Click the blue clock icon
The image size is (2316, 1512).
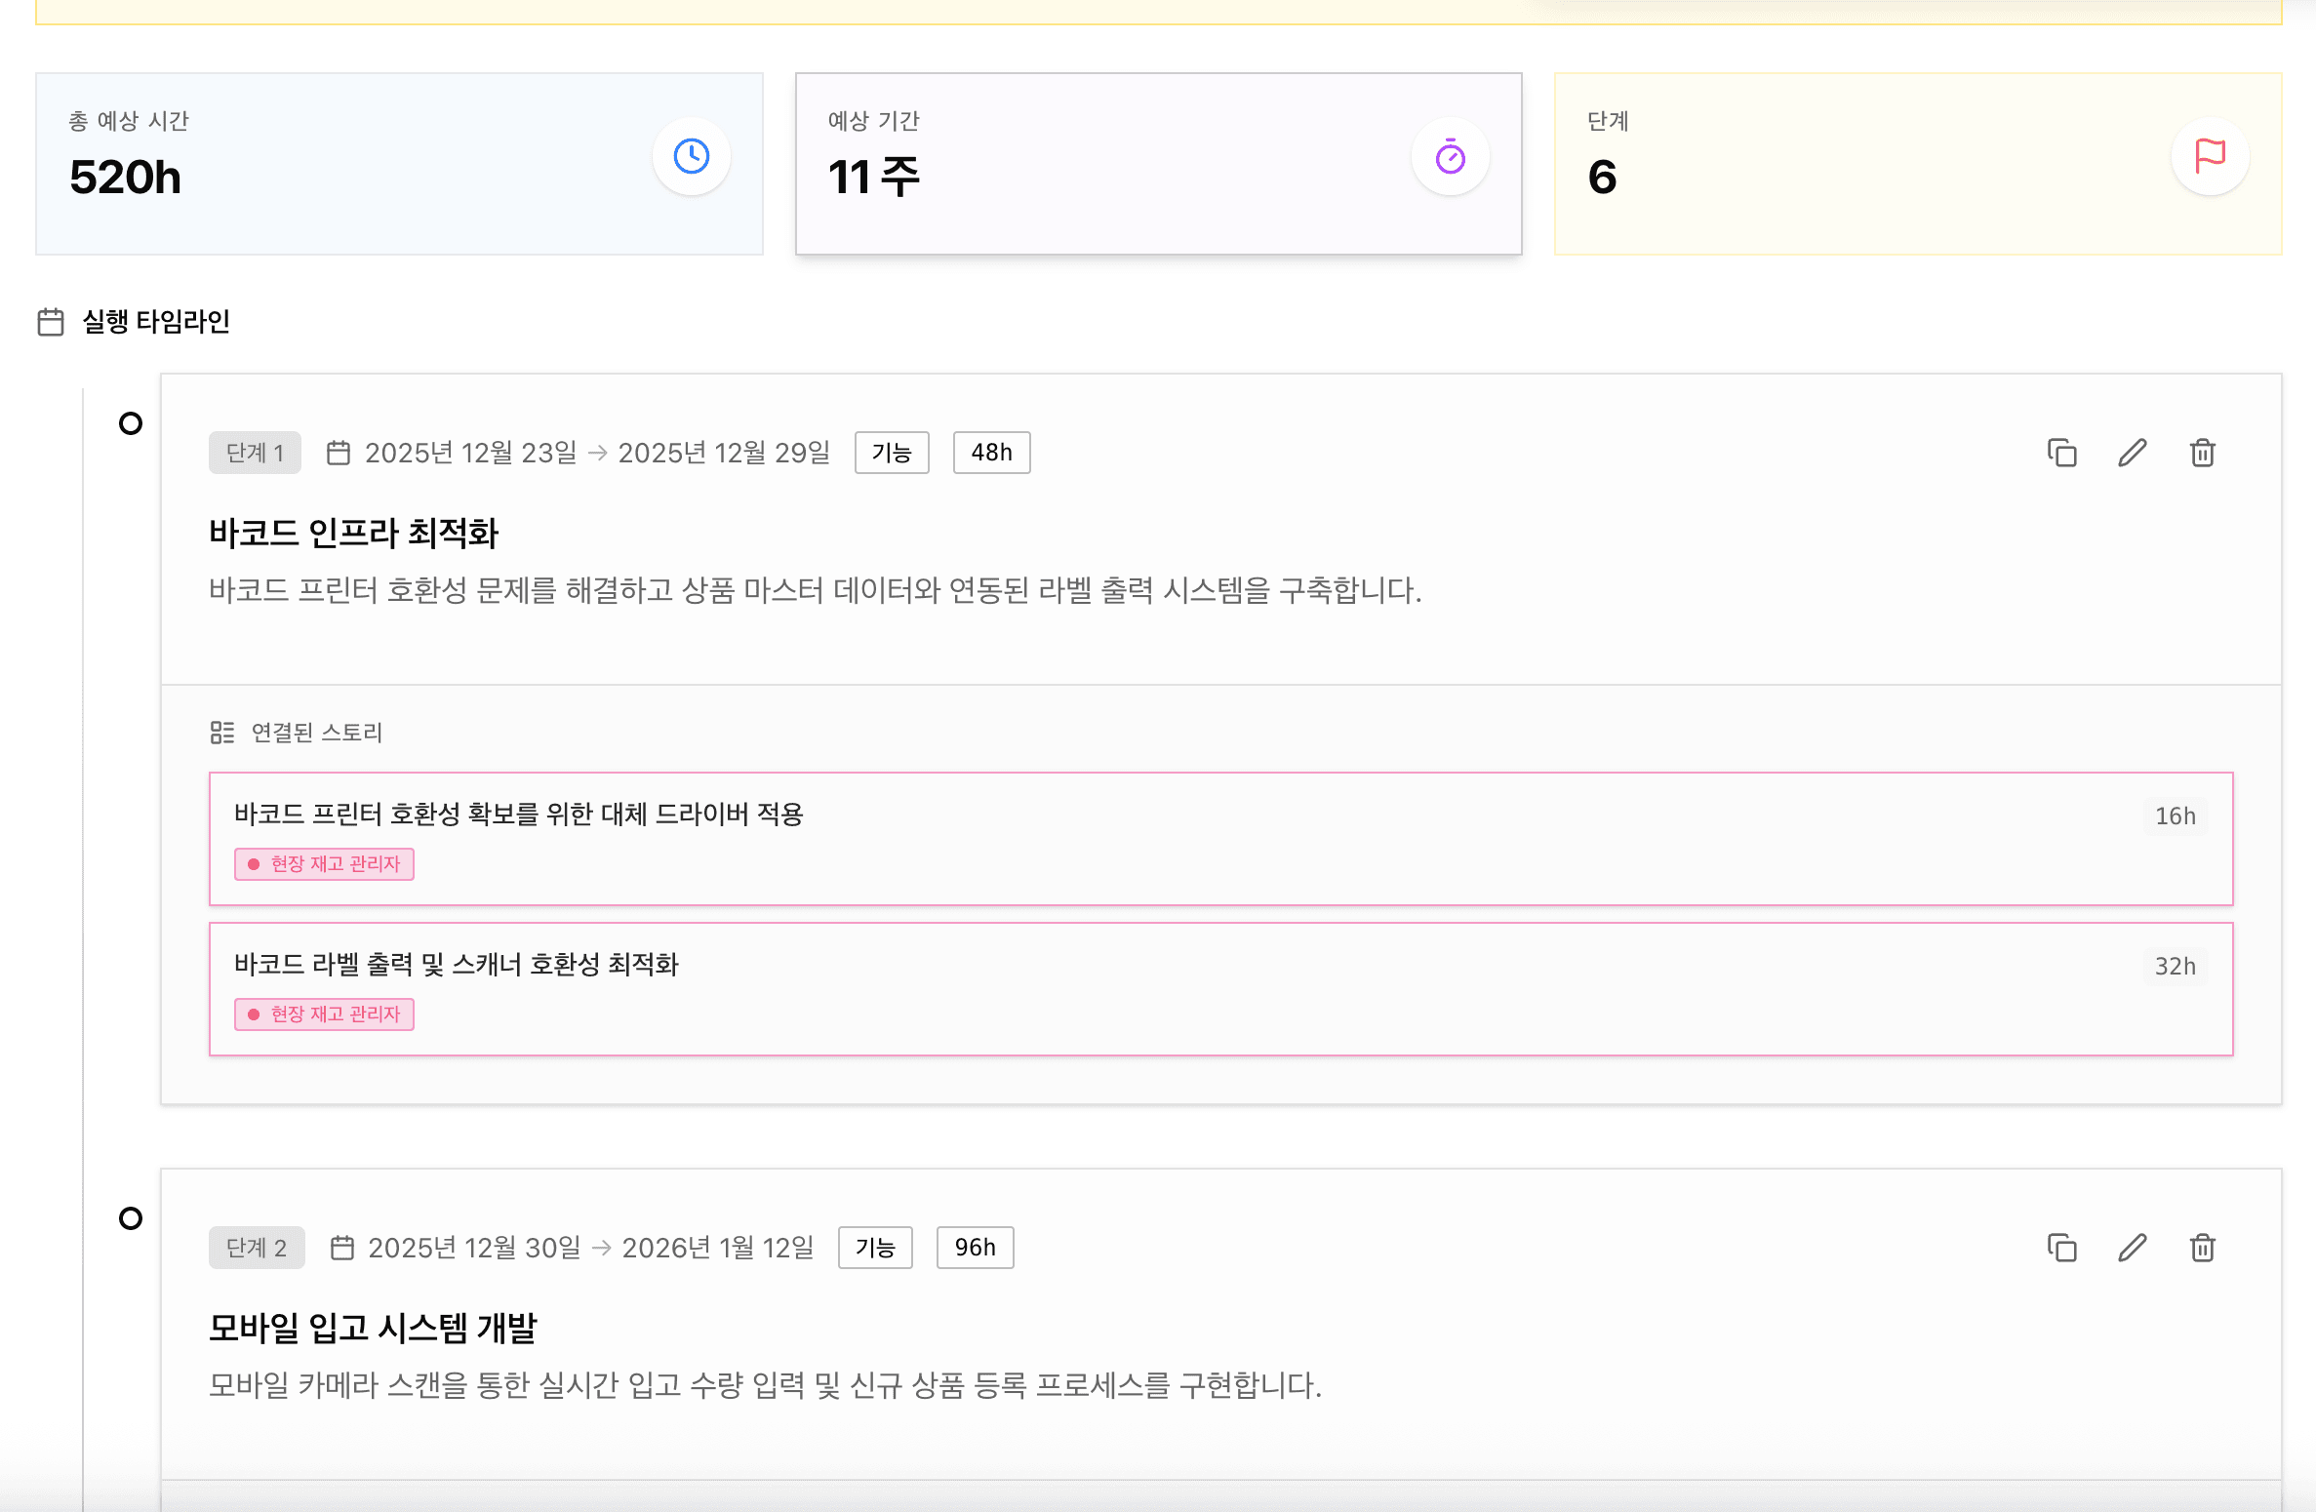692,157
